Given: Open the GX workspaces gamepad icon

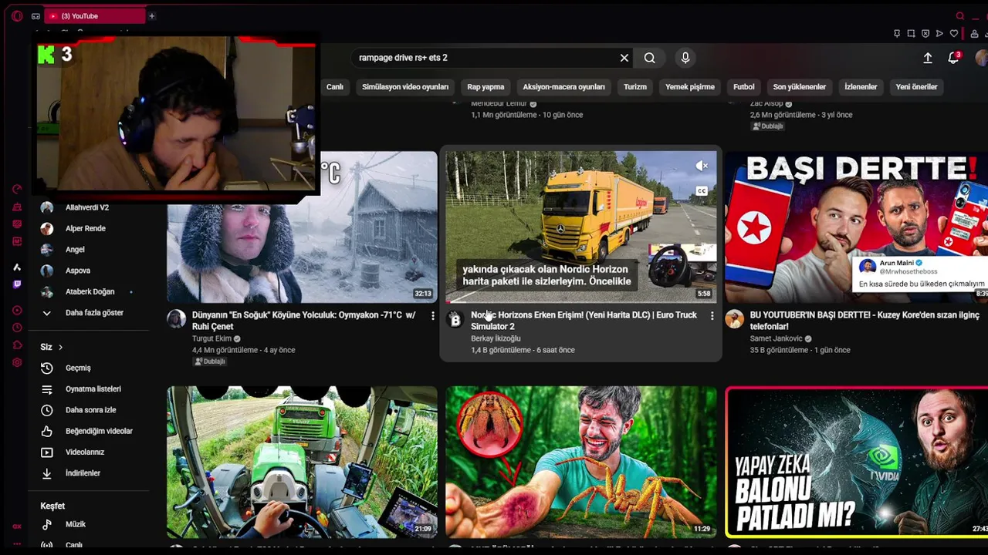Looking at the screenshot, I should pos(36,16).
